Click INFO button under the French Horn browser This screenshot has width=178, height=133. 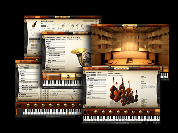point(53,72)
